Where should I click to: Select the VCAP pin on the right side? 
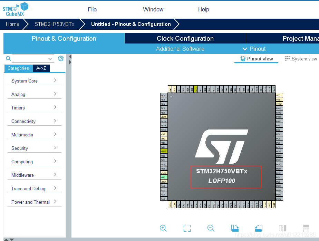(x=279, y=104)
